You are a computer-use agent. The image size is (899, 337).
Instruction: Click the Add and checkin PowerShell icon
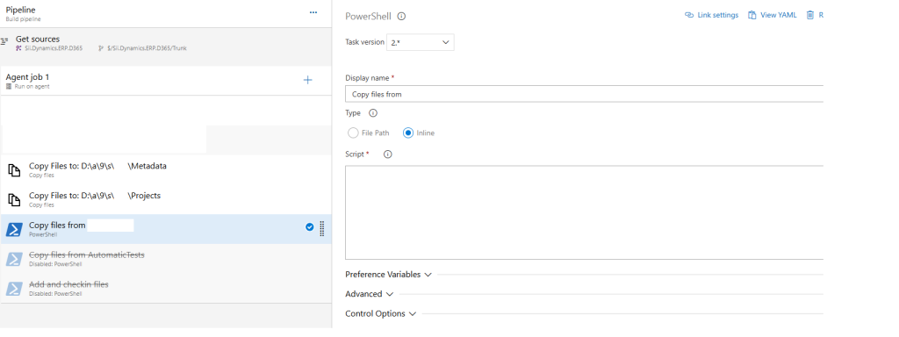click(x=14, y=288)
